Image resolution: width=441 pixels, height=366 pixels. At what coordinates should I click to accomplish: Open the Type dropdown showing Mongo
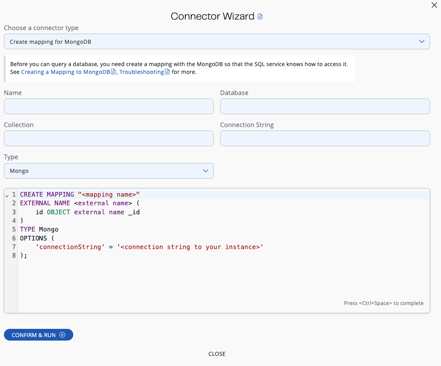click(109, 171)
